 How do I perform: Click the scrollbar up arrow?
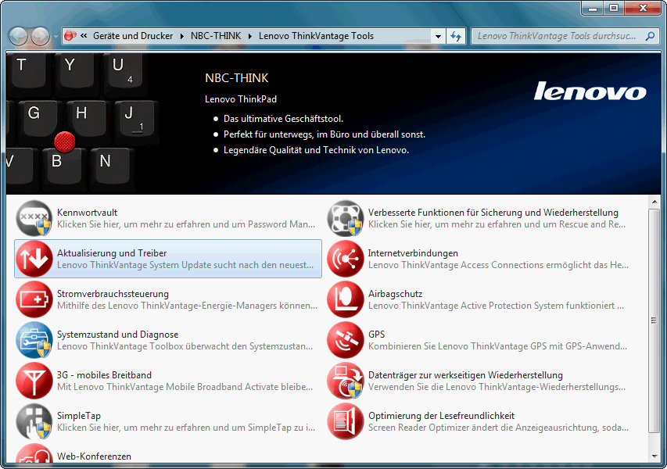click(654, 202)
